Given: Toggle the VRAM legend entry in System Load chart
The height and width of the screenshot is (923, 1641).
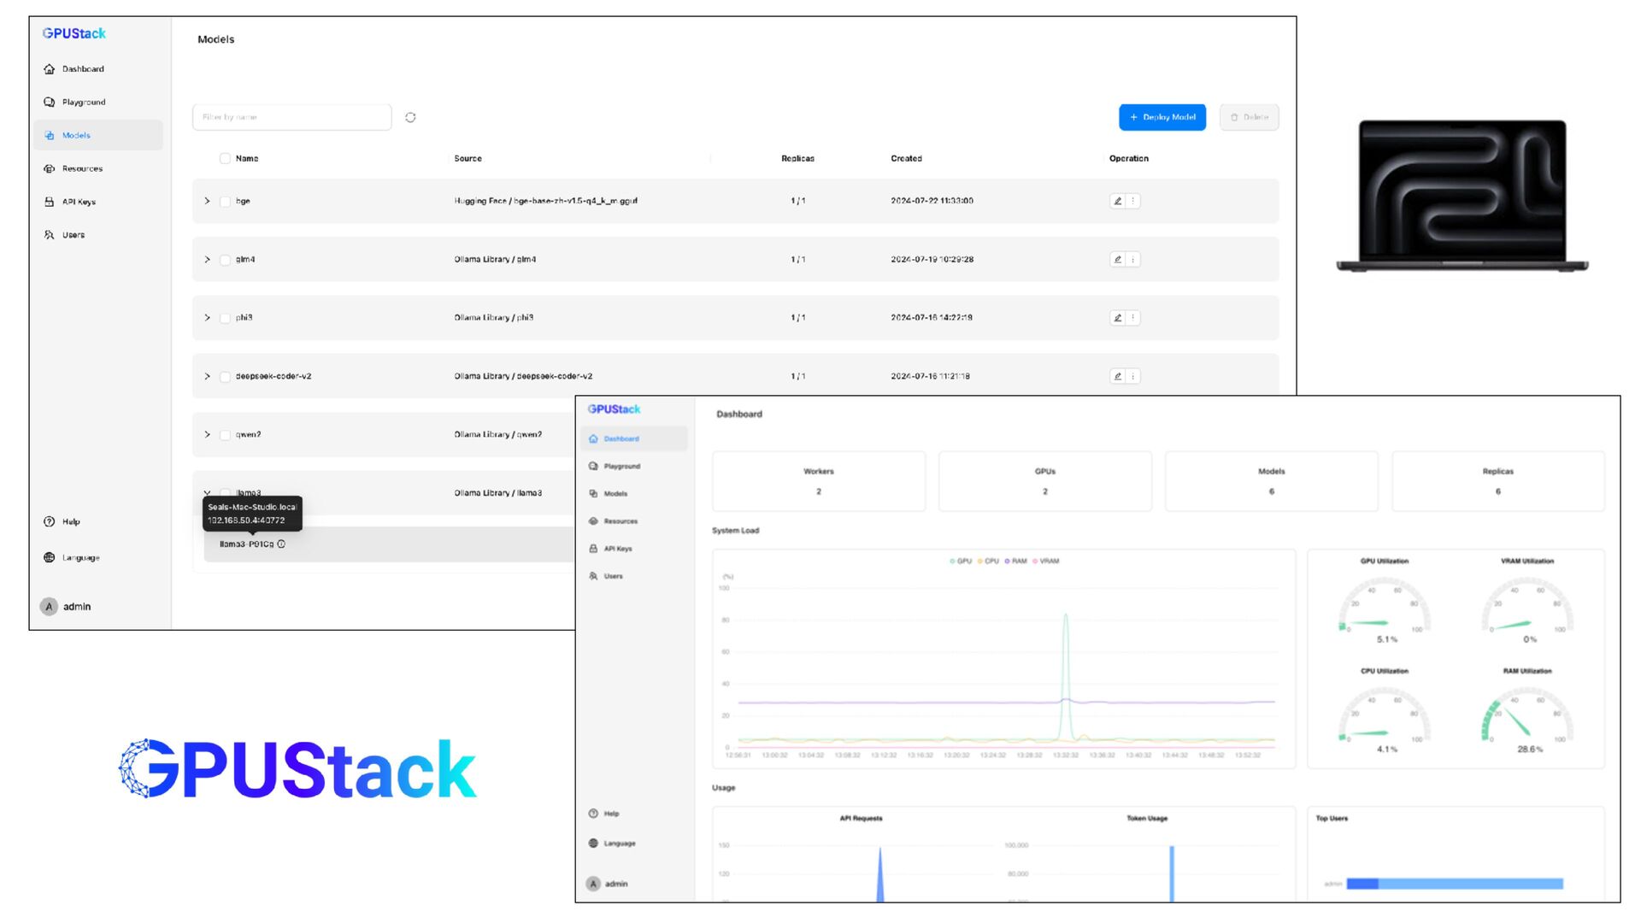Looking at the screenshot, I should point(1045,561).
